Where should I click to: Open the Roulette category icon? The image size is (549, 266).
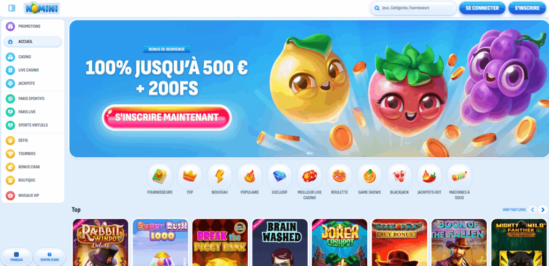(x=339, y=176)
